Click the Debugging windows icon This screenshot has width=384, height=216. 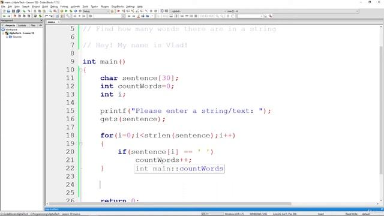click(x=162, y=11)
